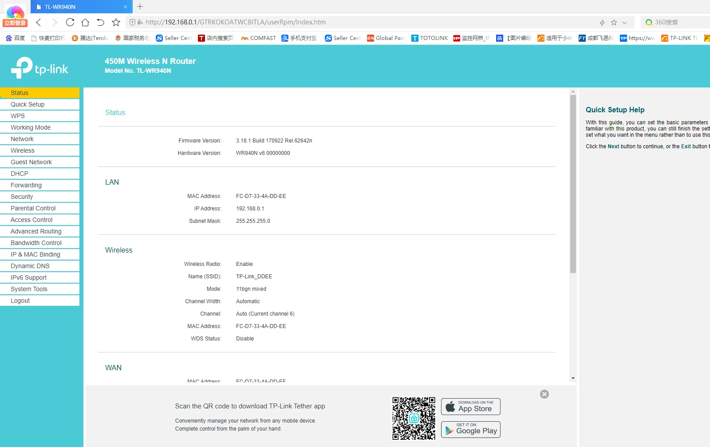Open IP & MAC Binding settings
This screenshot has height=447, width=710.
pos(39,254)
